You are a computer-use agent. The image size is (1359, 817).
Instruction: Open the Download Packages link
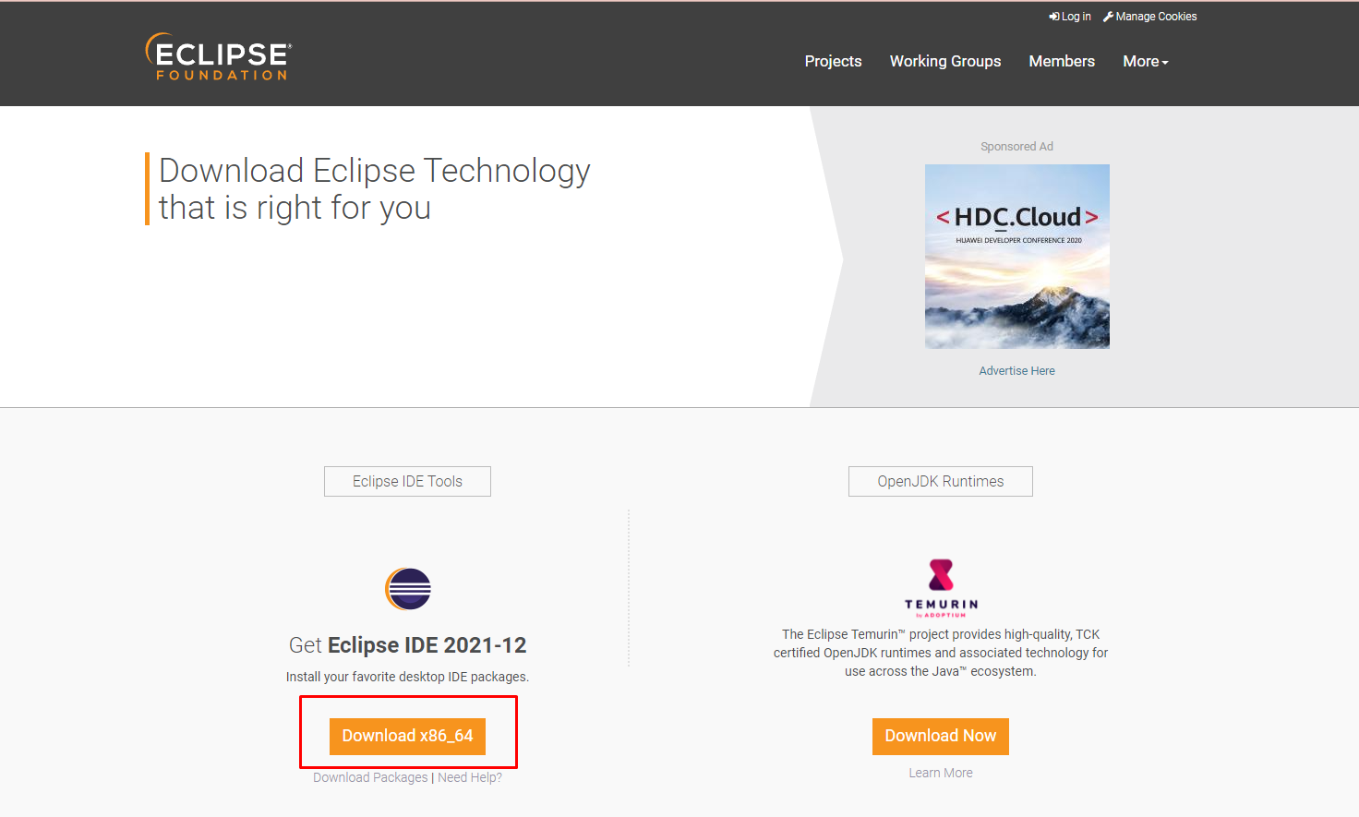(x=370, y=777)
